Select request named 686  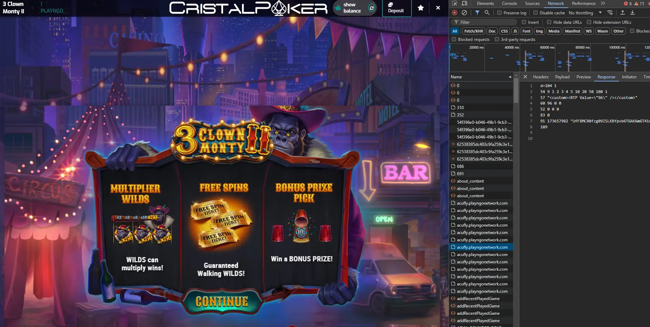481,166
